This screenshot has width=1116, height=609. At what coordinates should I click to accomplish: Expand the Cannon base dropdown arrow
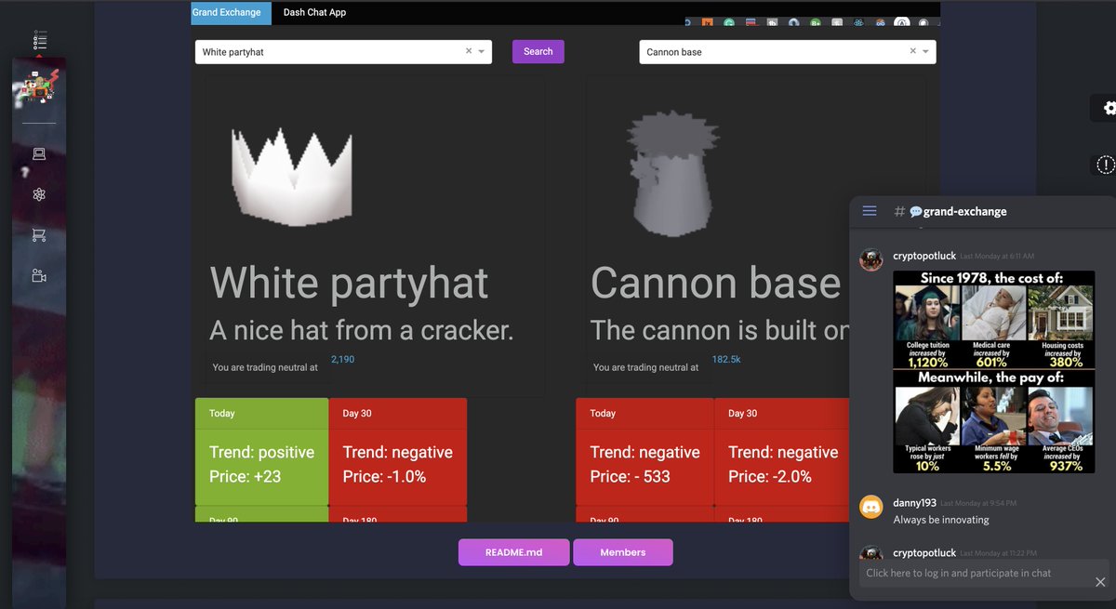click(925, 52)
